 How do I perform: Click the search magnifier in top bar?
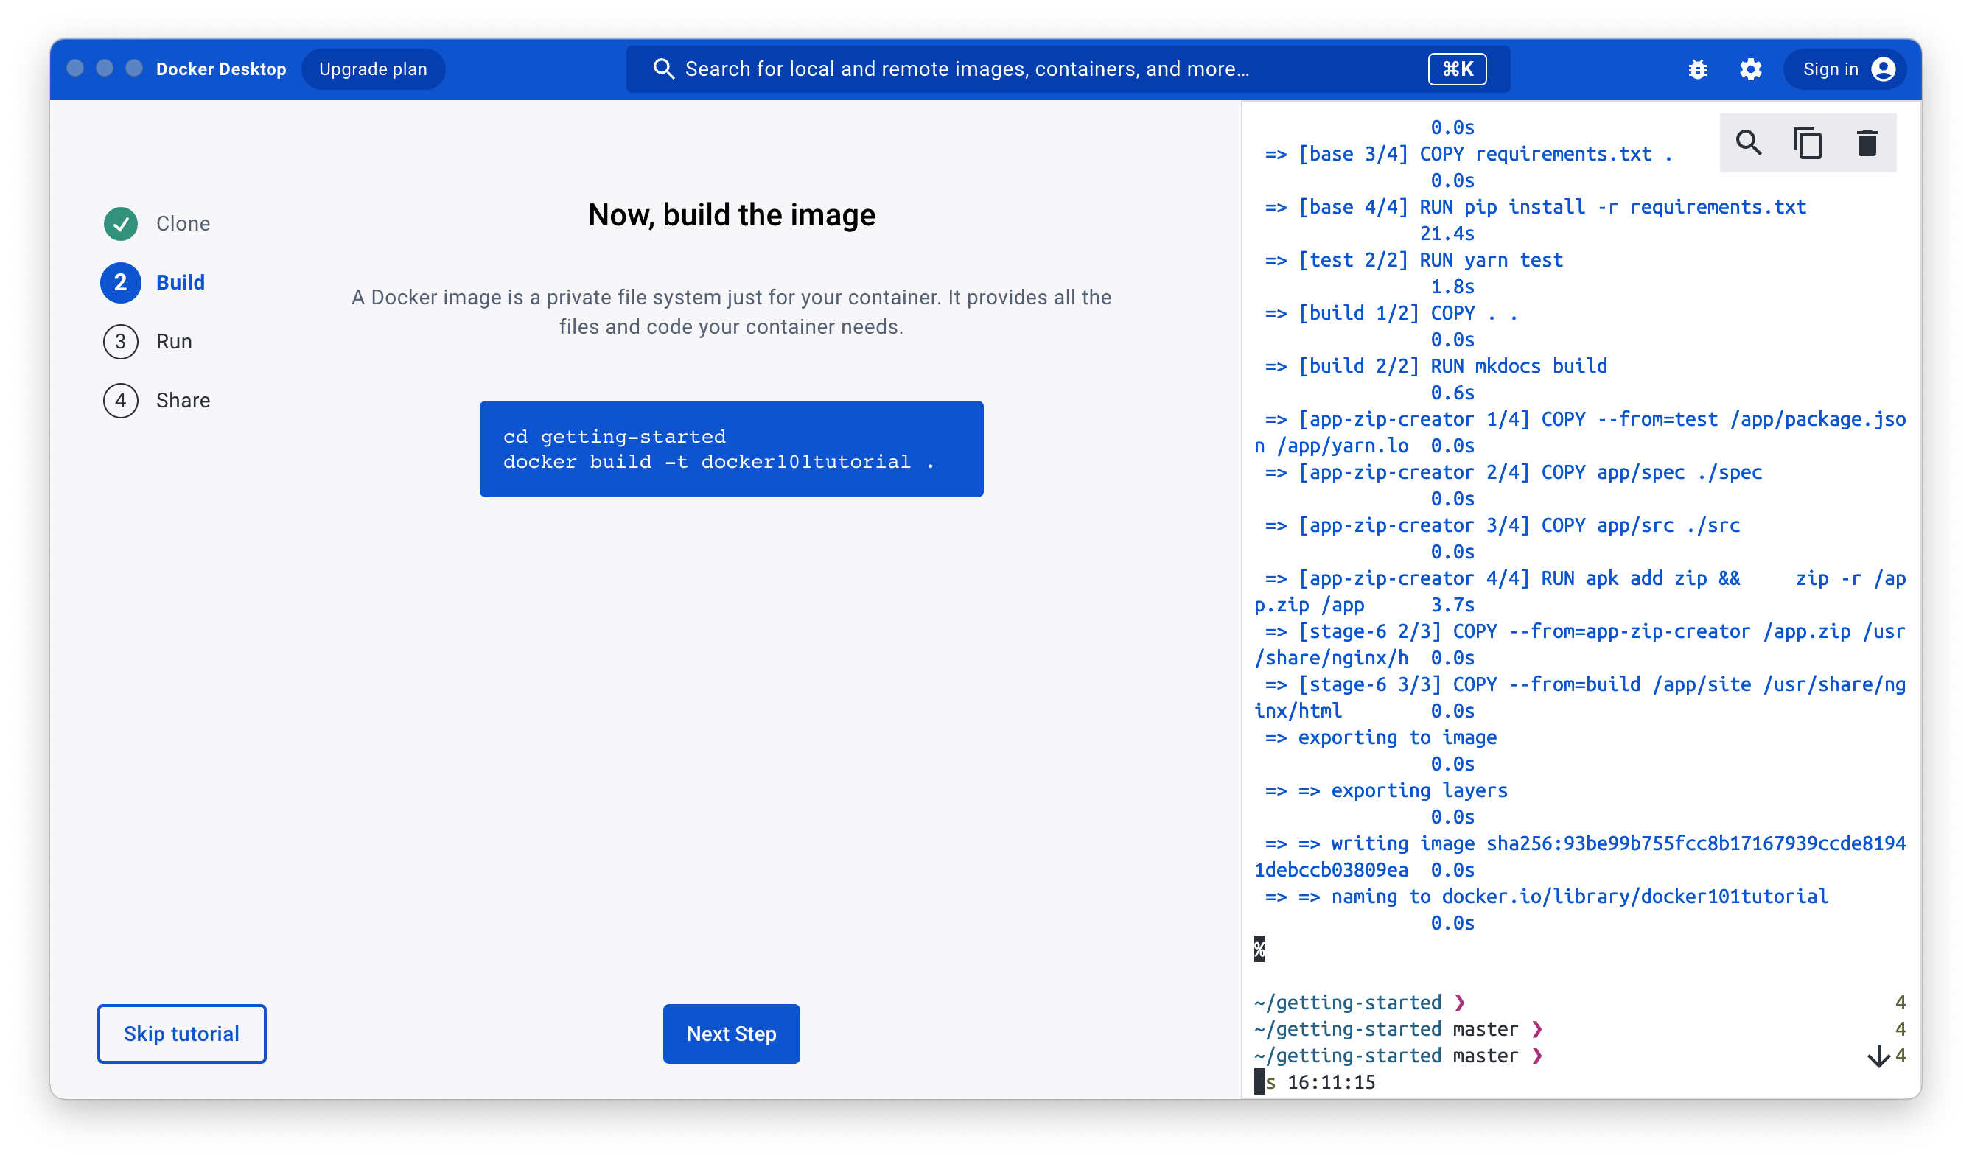click(663, 69)
